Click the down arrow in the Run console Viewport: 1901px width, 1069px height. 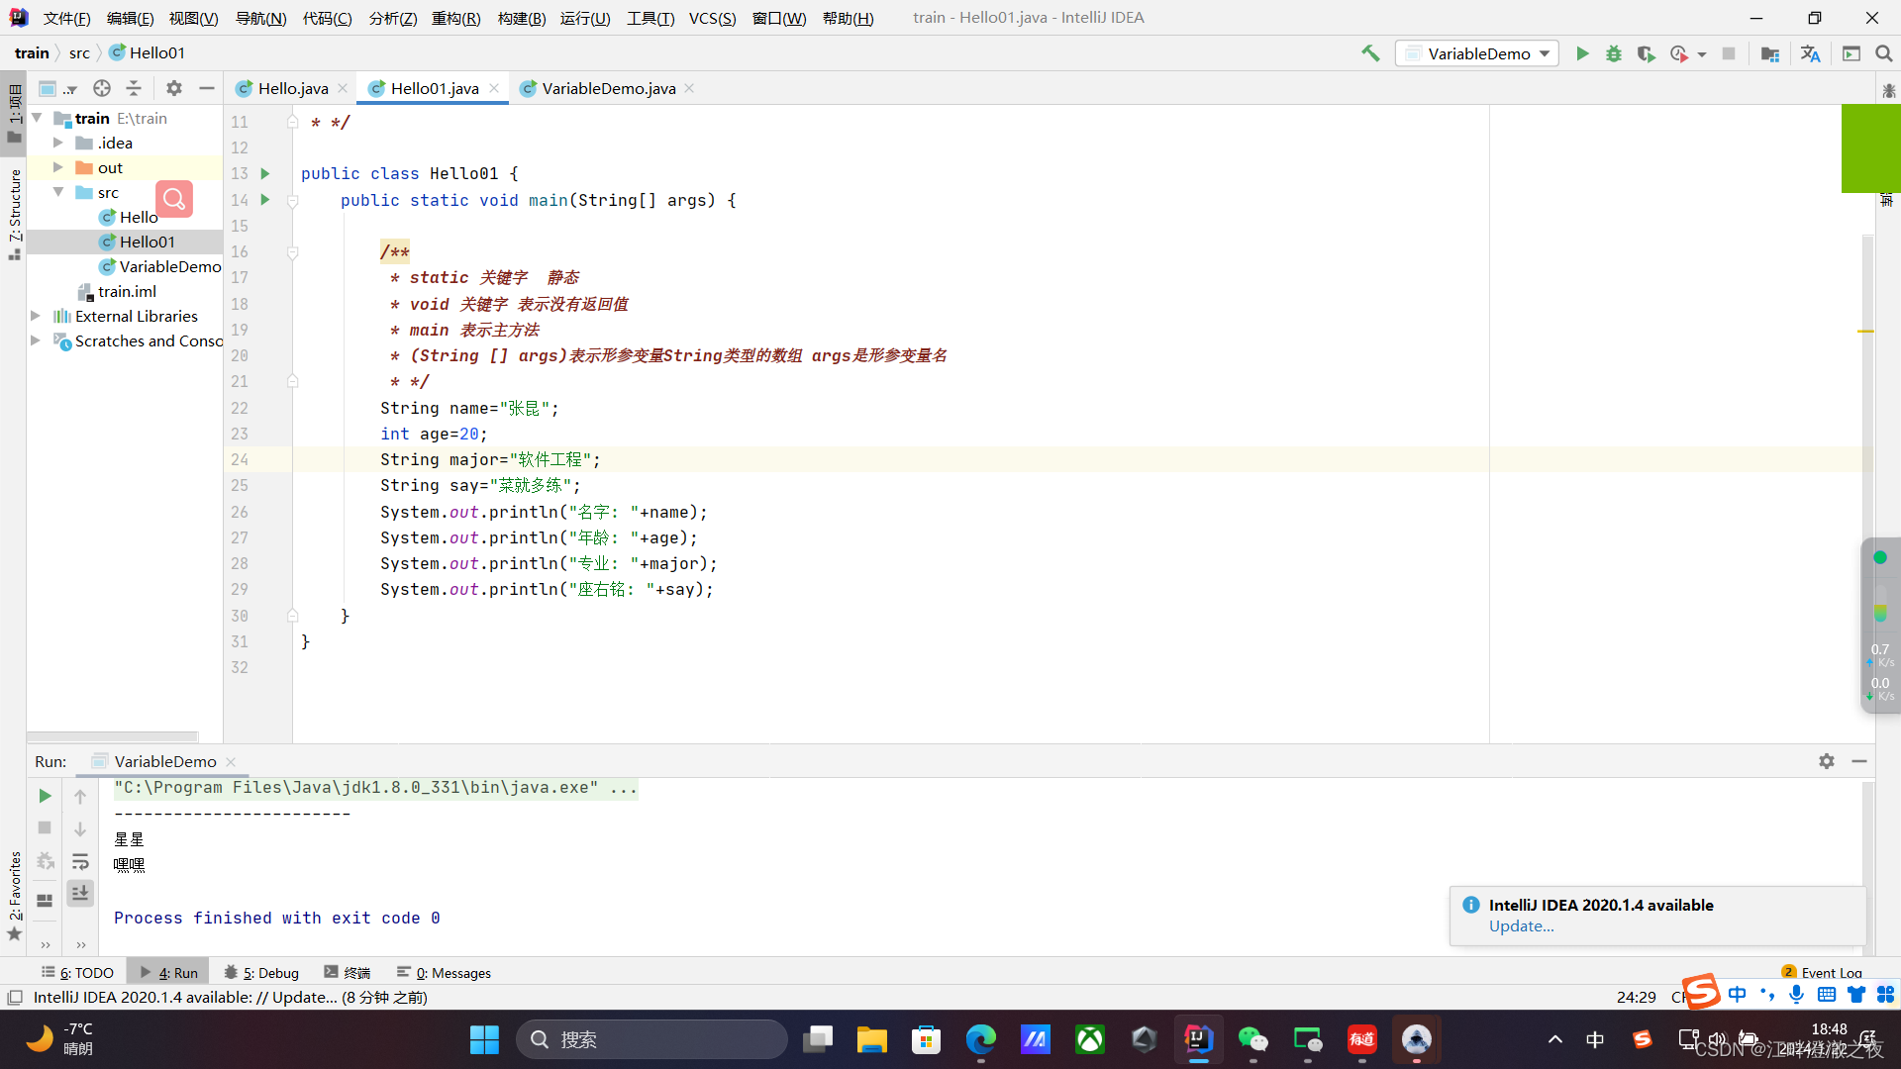coord(80,828)
